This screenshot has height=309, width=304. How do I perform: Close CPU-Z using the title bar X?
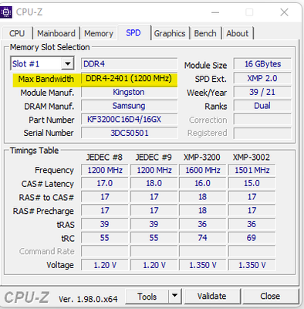tap(284, 12)
